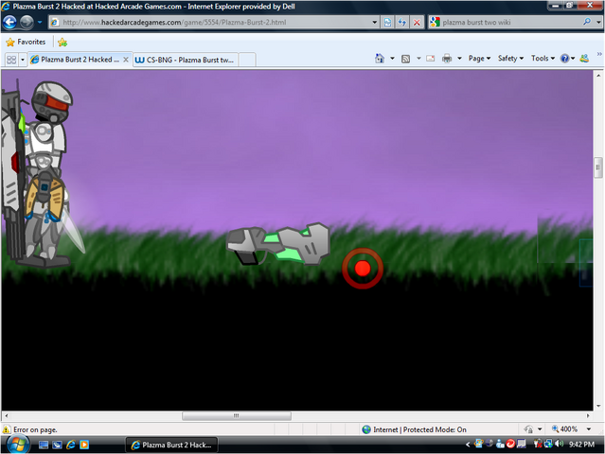
Task: Click the magnifying glass search button
Action: [x=587, y=22]
